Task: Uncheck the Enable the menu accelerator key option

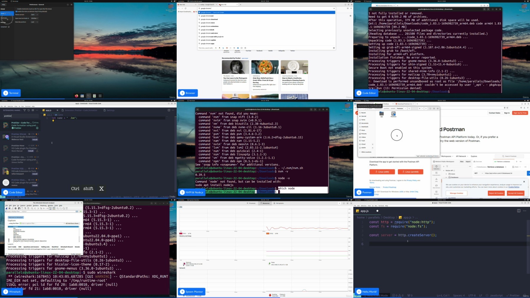Action: (x=16, y=11)
